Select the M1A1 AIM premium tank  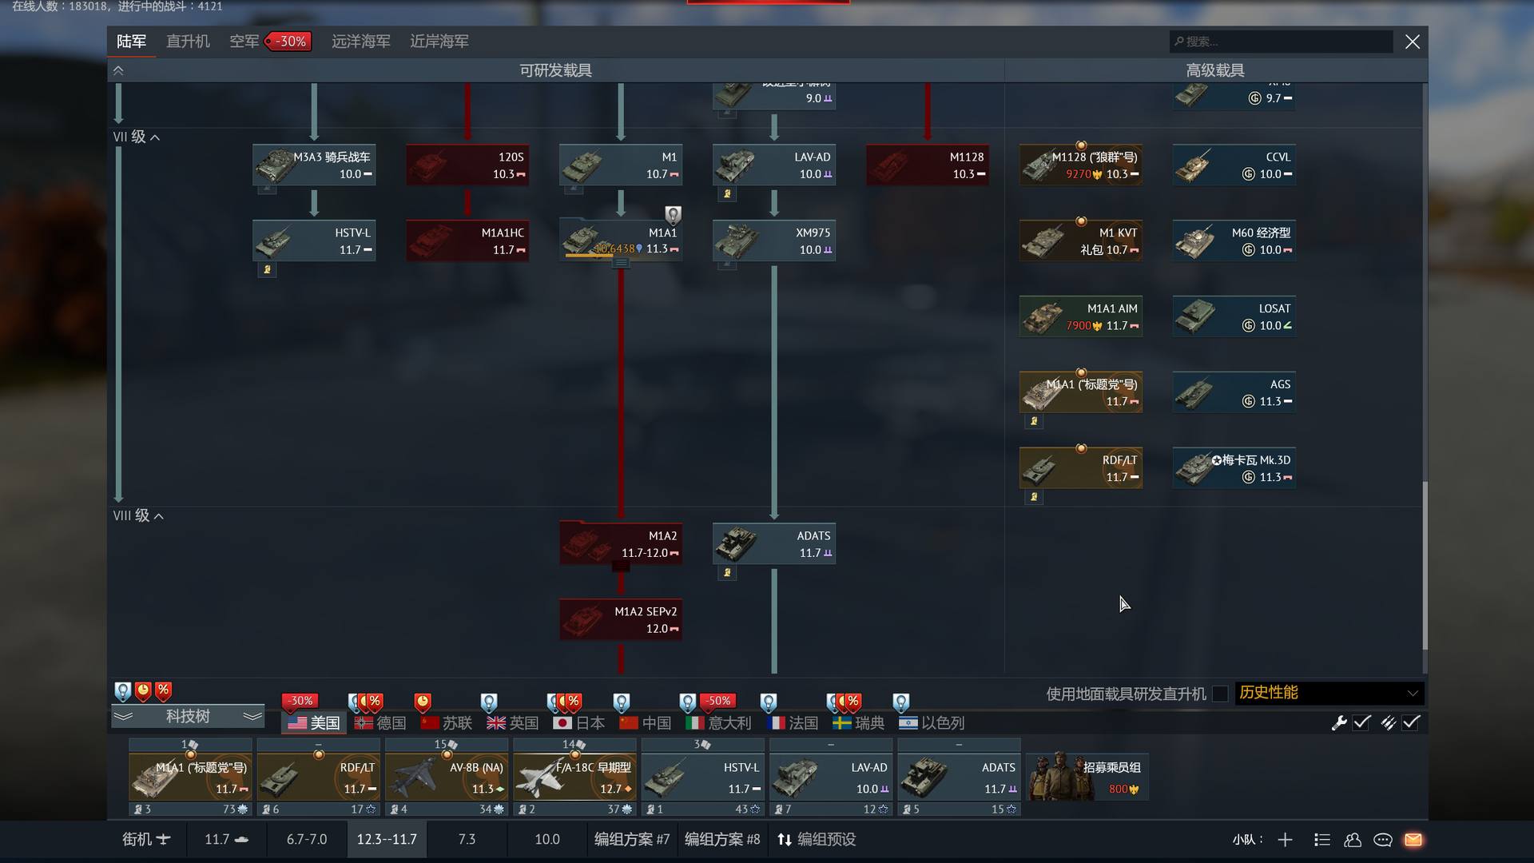click(1081, 316)
